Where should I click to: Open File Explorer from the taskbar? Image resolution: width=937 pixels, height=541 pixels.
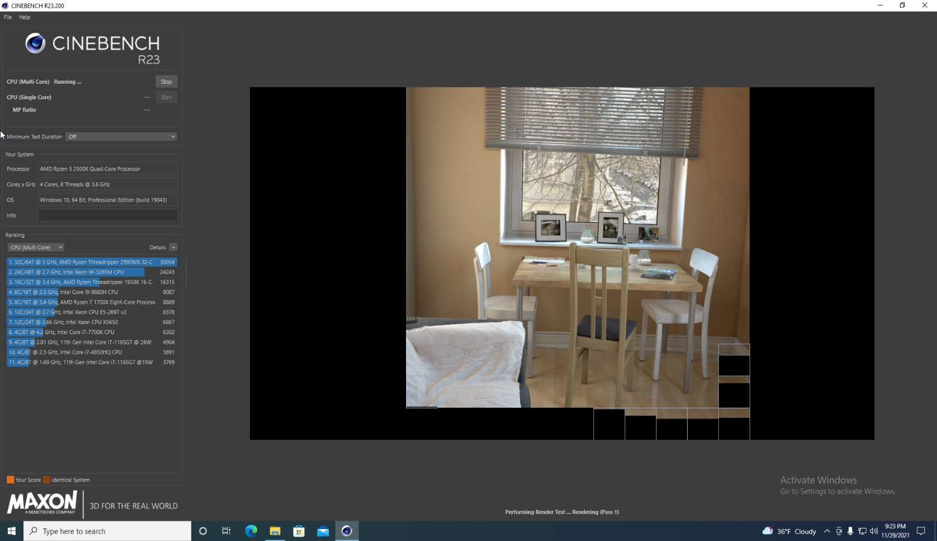(x=275, y=531)
